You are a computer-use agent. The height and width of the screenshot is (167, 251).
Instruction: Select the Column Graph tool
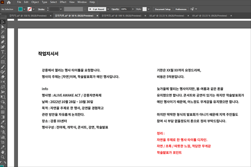[x=3, y=137]
